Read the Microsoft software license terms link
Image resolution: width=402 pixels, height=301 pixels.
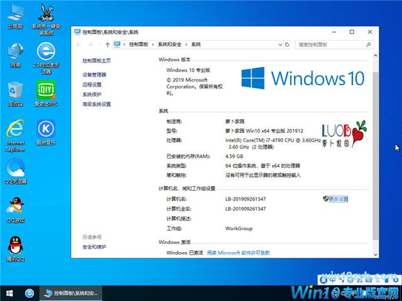239,253
